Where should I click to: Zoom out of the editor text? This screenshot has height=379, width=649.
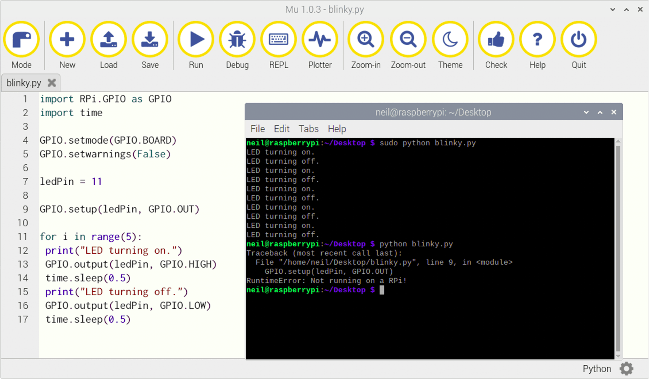point(408,40)
